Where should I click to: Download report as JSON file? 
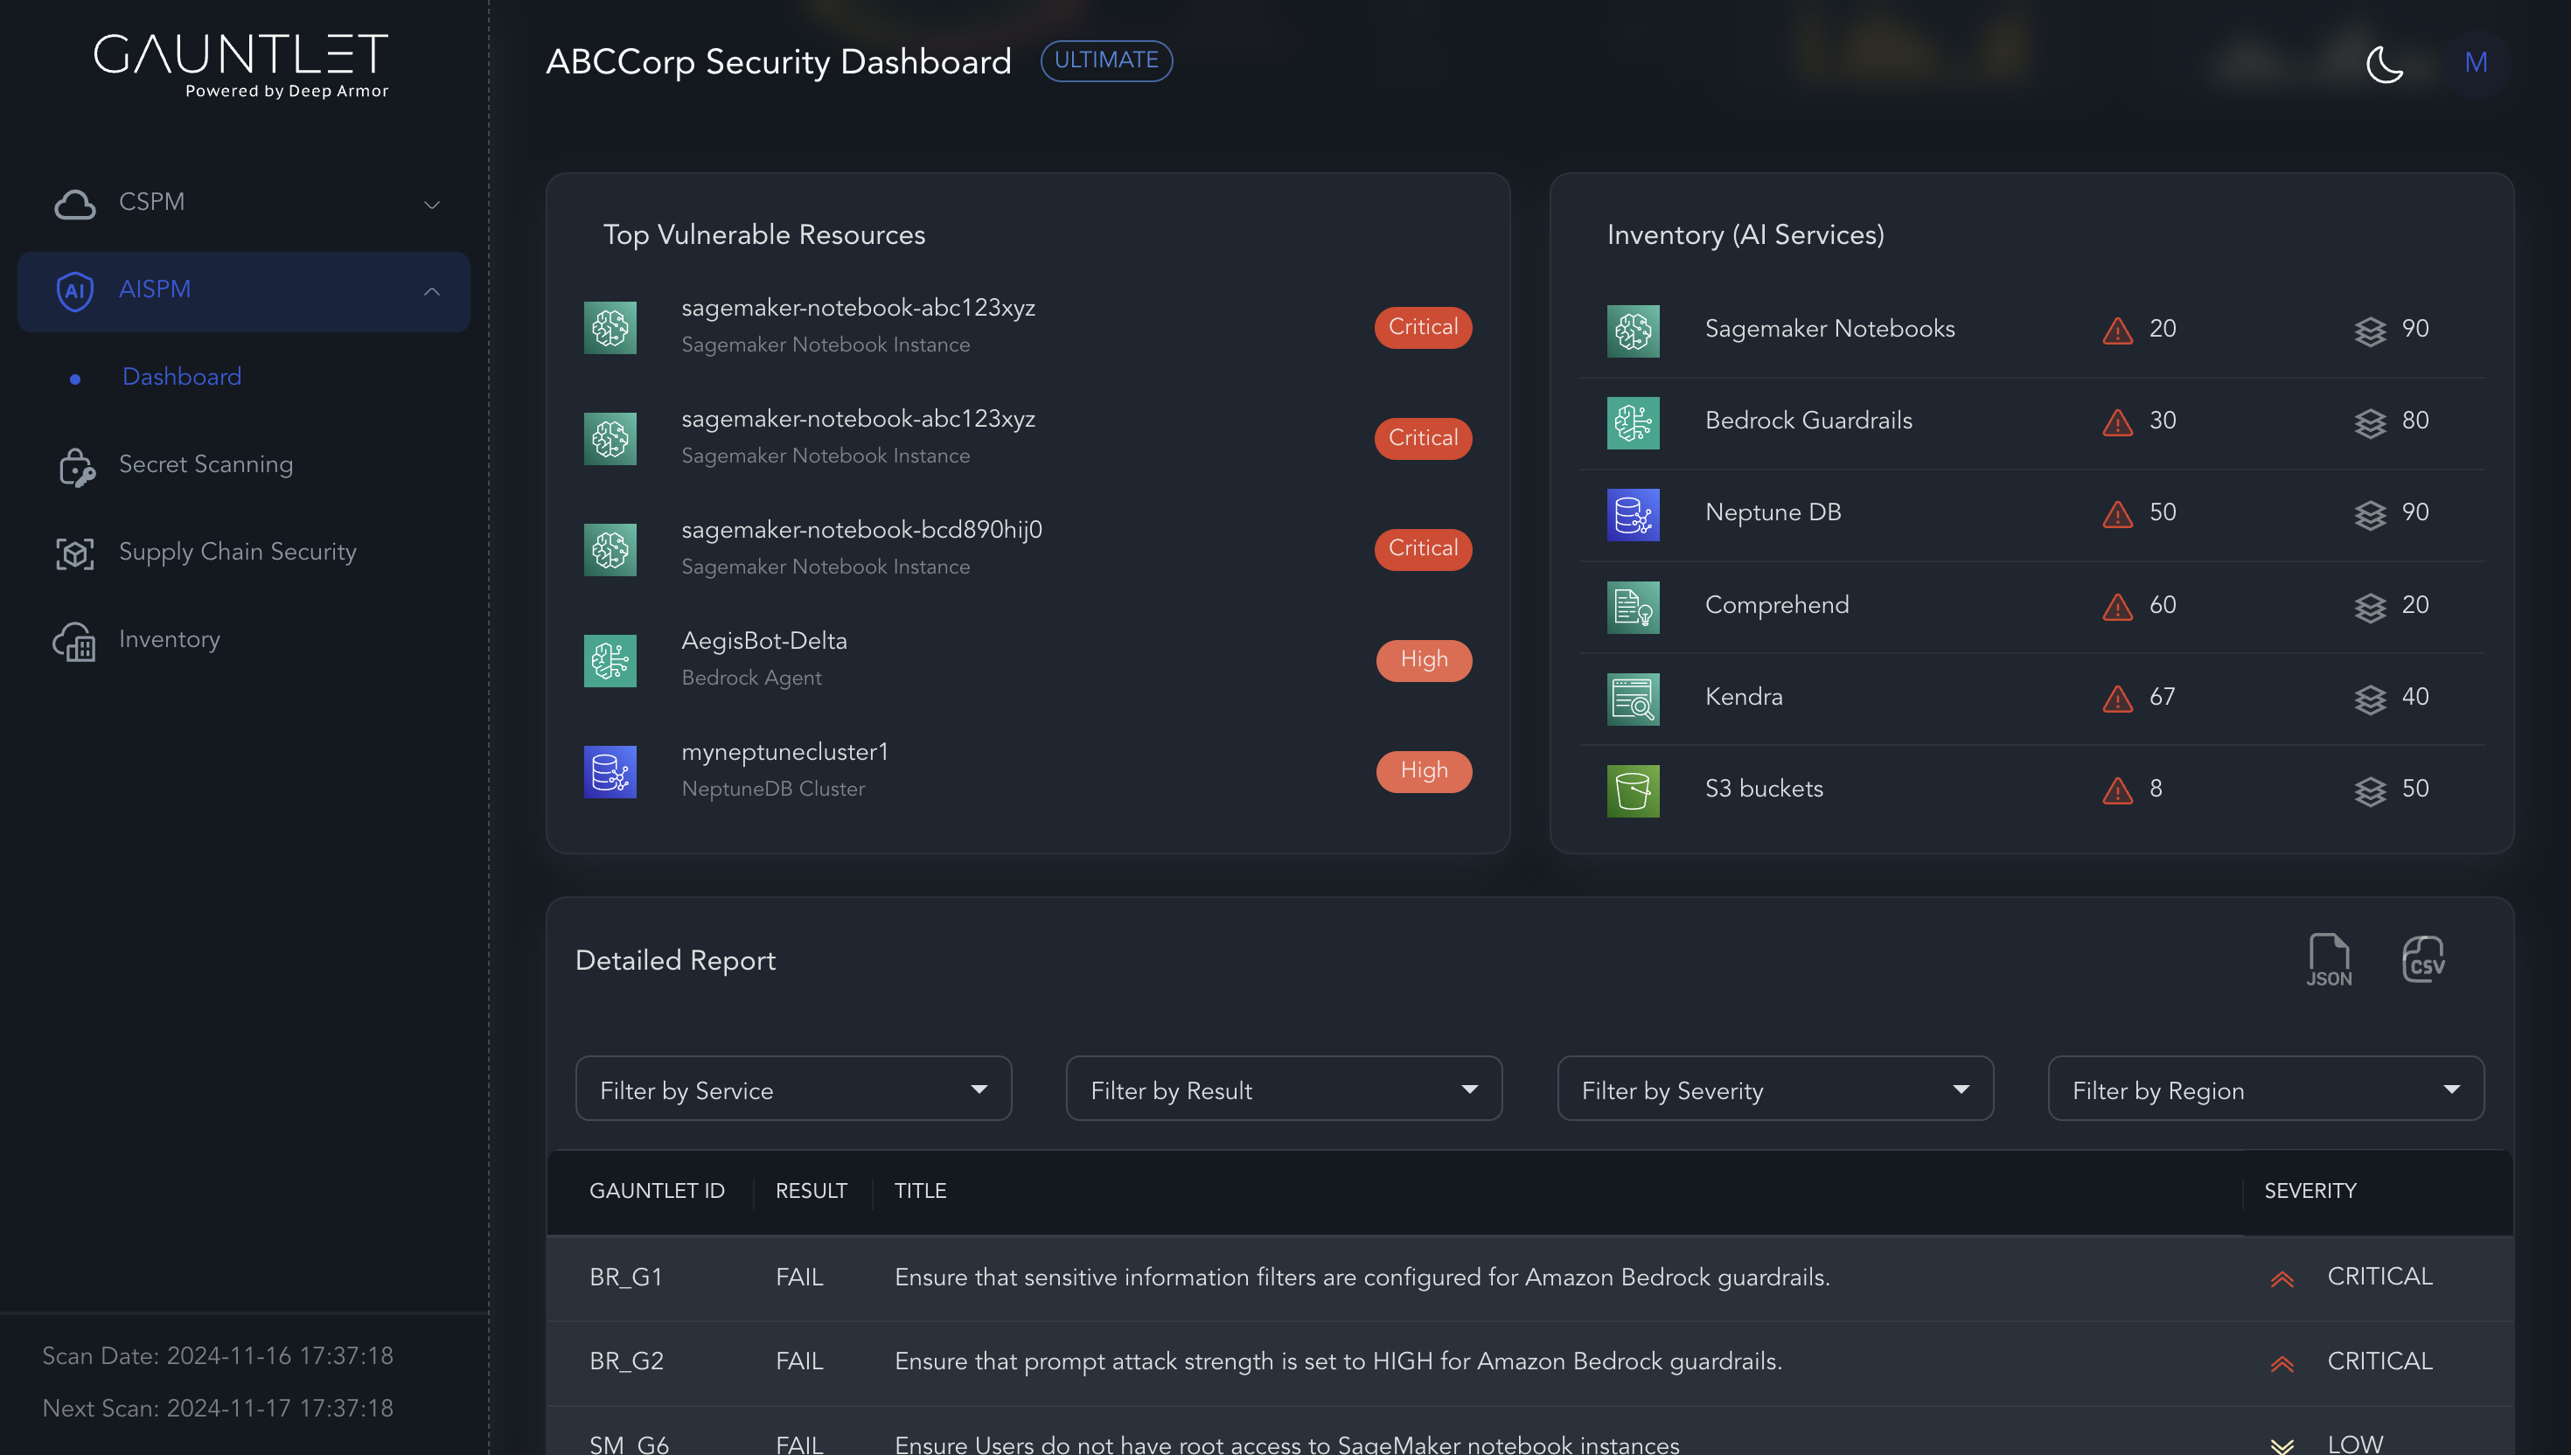tap(2327, 960)
